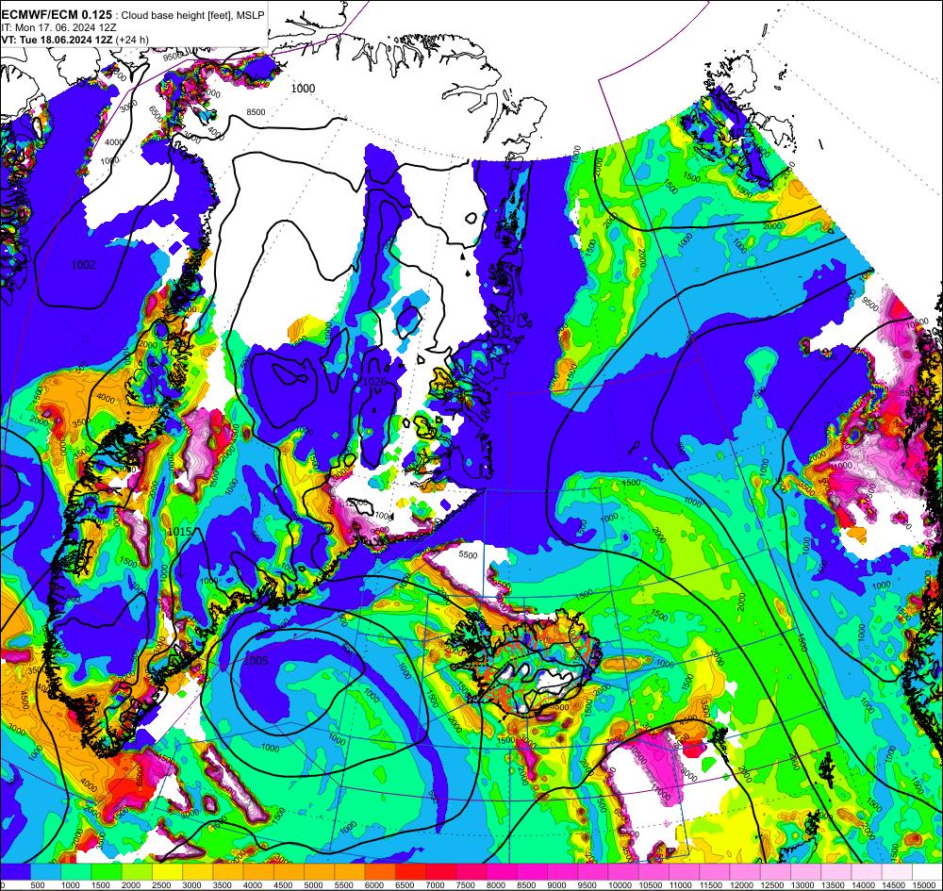943x891 pixels.
Task: Click the '15000' legend scale label
Action: point(924,885)
